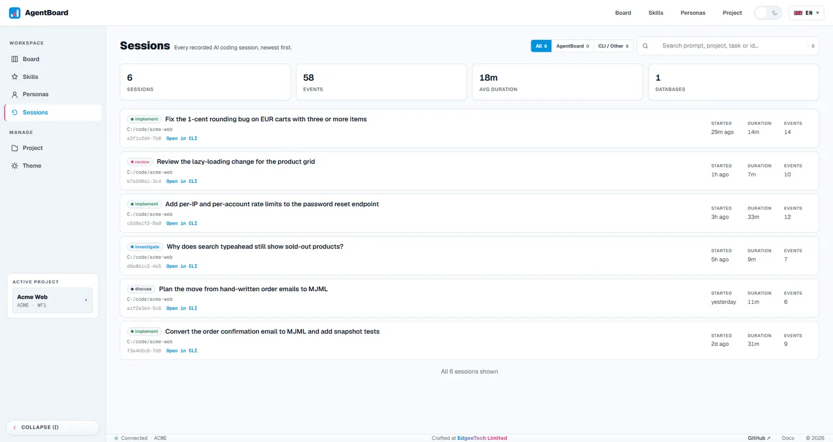Screen dimensions: 833x442
Task: Click the review tag badge
Action: [x=140, y=162]
